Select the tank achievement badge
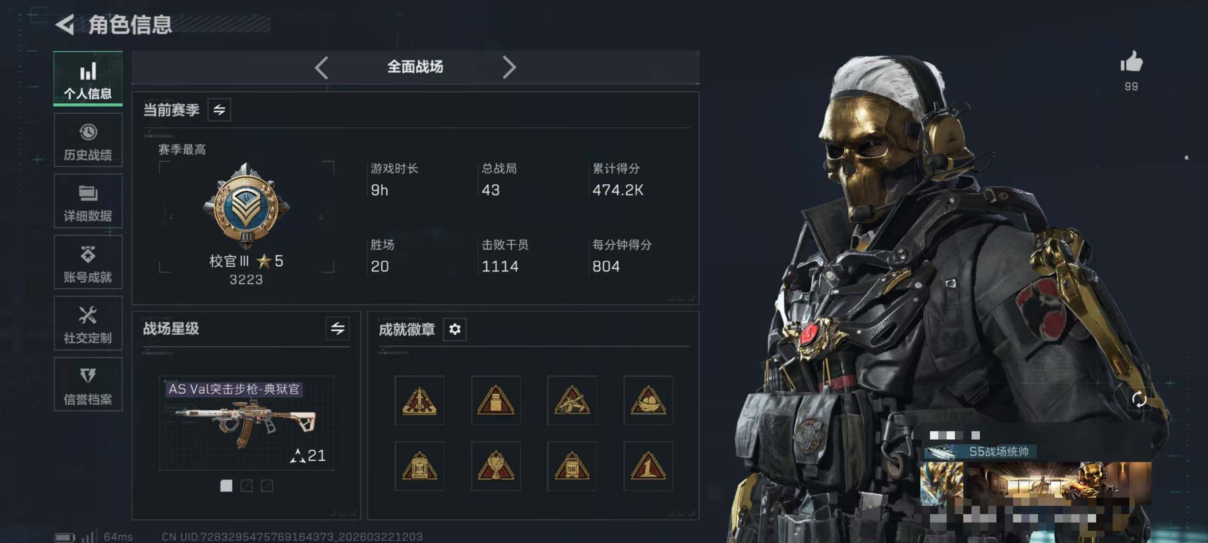Image resolution: width=1208 pixels, height=543 pixels. (x=572, y=400)
